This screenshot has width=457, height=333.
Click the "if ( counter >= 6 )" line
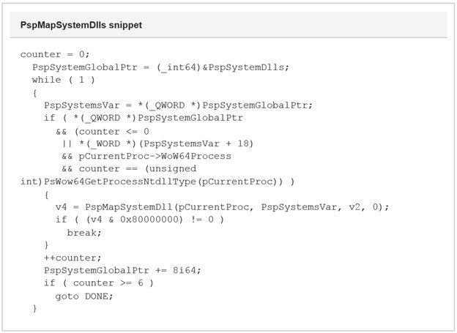tap(96, 283)
